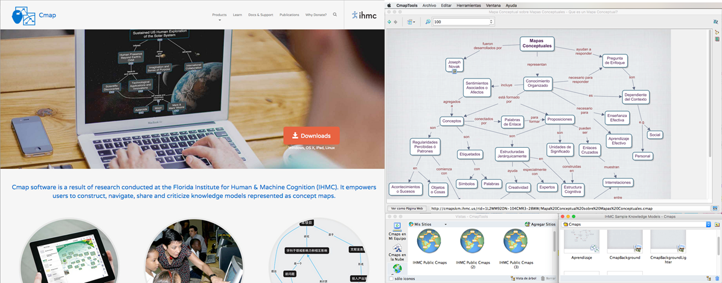Open the Archivo menu
This screenshot has height=283, width=722.
[429, 5]
